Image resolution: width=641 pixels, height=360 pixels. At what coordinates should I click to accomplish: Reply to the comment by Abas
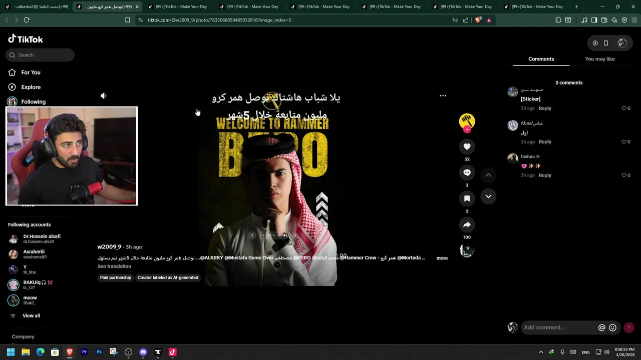545,142
